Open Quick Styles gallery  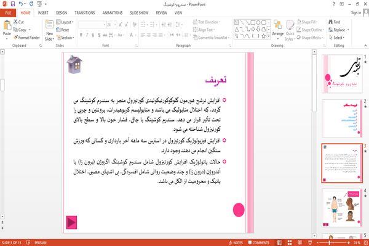(x=290, y=30)
